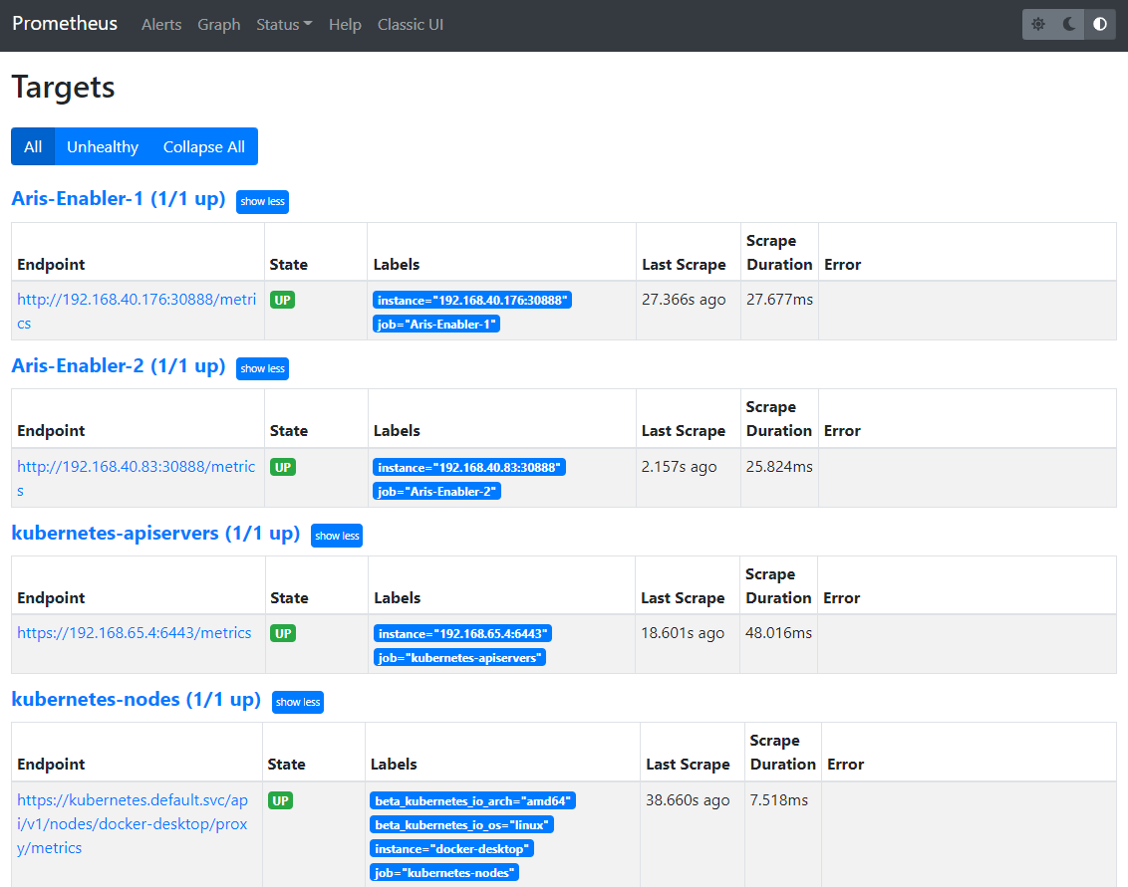Screen dimensions: 1128x887
Task: Go to the Graph page
Action: tap(218, 25)
